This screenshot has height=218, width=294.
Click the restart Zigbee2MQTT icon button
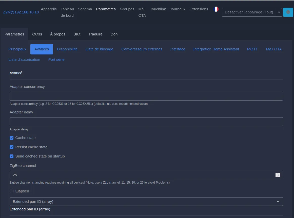(288, 12)
